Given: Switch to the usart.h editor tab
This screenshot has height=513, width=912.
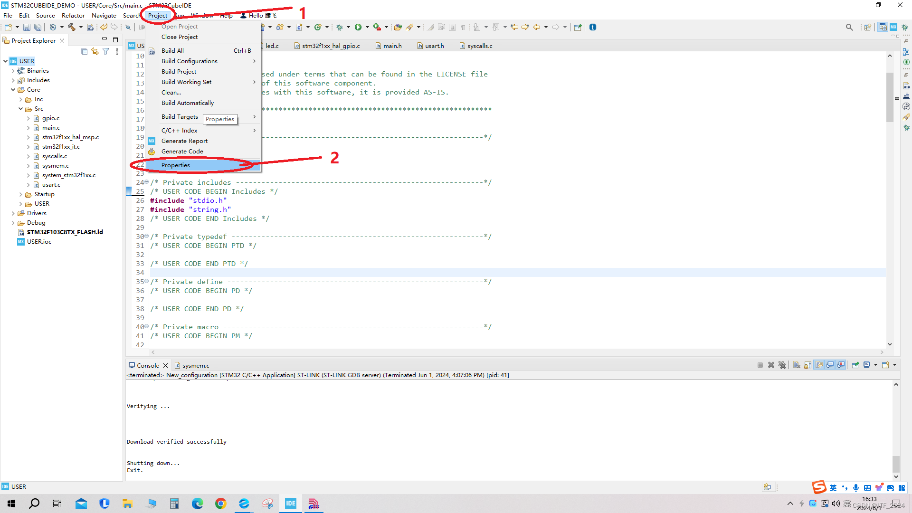Looking at the screenshot, I should coord(434,46).
